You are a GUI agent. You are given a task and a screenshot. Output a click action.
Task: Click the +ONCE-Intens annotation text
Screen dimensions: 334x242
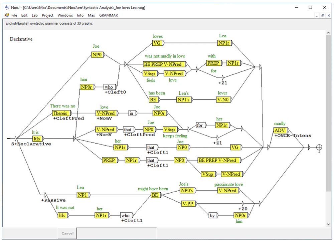coord(293,136)
